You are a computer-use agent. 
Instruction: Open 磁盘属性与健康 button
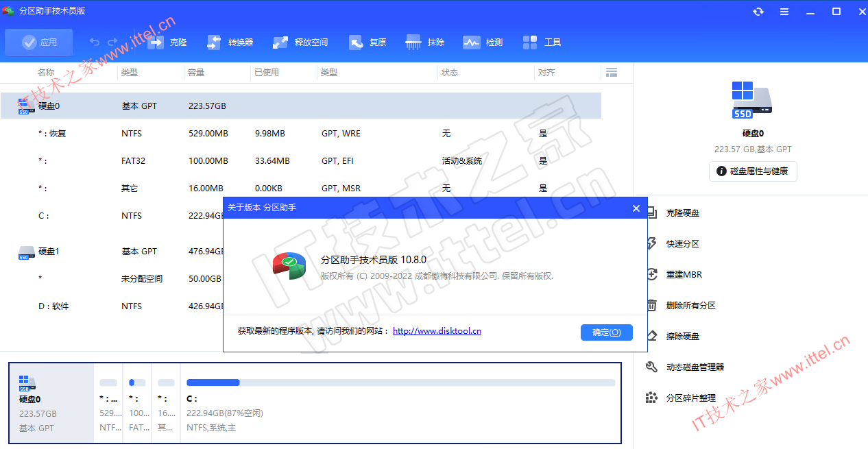753,171
